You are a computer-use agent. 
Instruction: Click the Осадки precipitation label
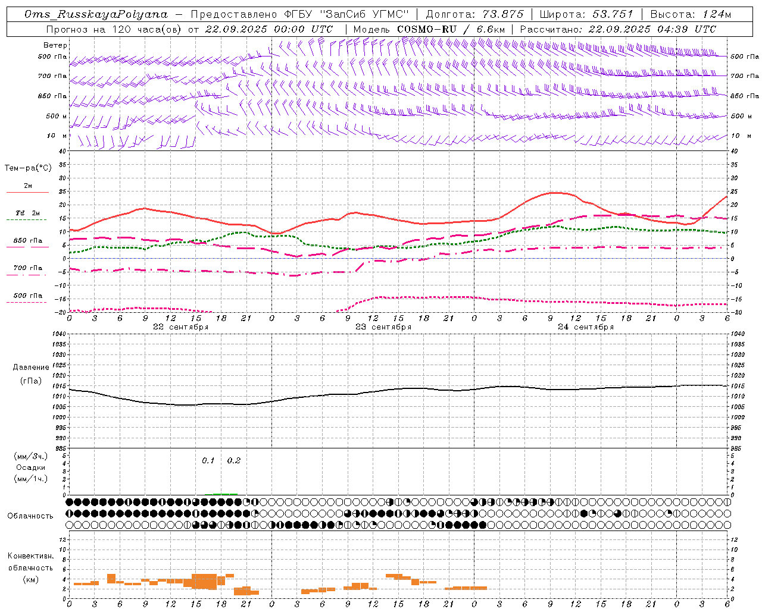pos(30,467)
